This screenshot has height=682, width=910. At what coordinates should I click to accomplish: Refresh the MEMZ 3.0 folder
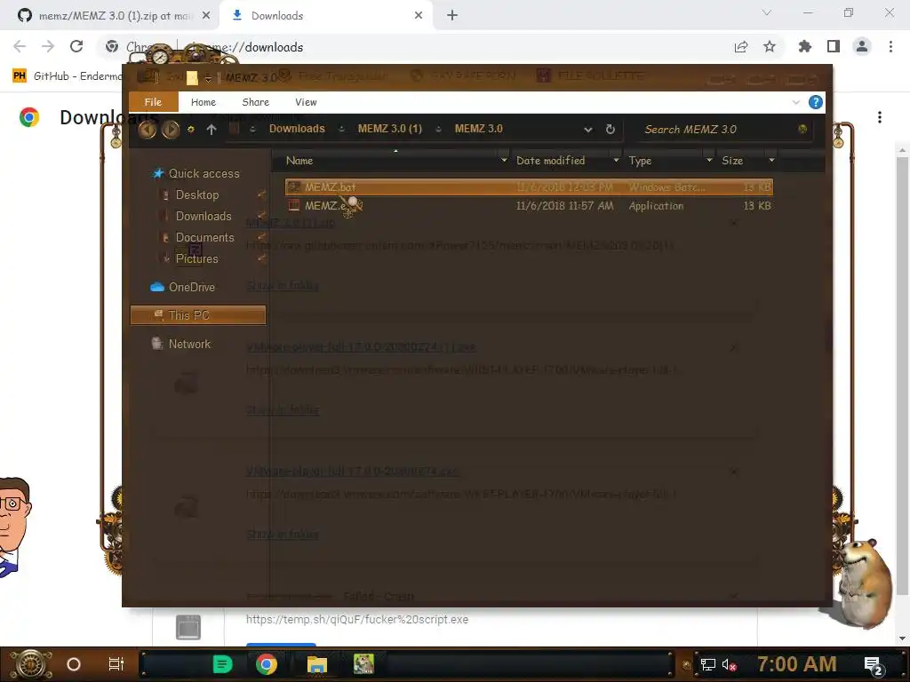point(610,130)
